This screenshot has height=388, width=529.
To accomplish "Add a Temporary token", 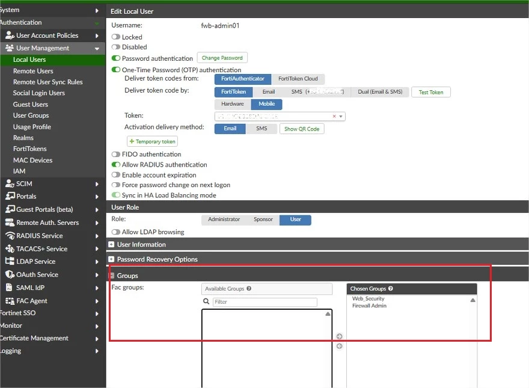I will coord(152,141).
